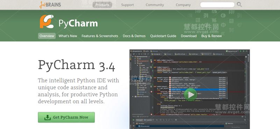
Task: Click the download arrow icon on green button
Action: [x=48, y=117]
